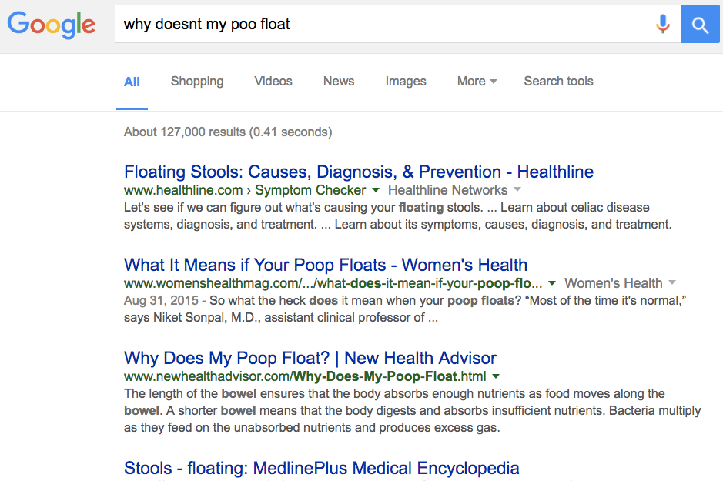
Task: Click the microphone voice search icon
Action: (x=662, y=24)
